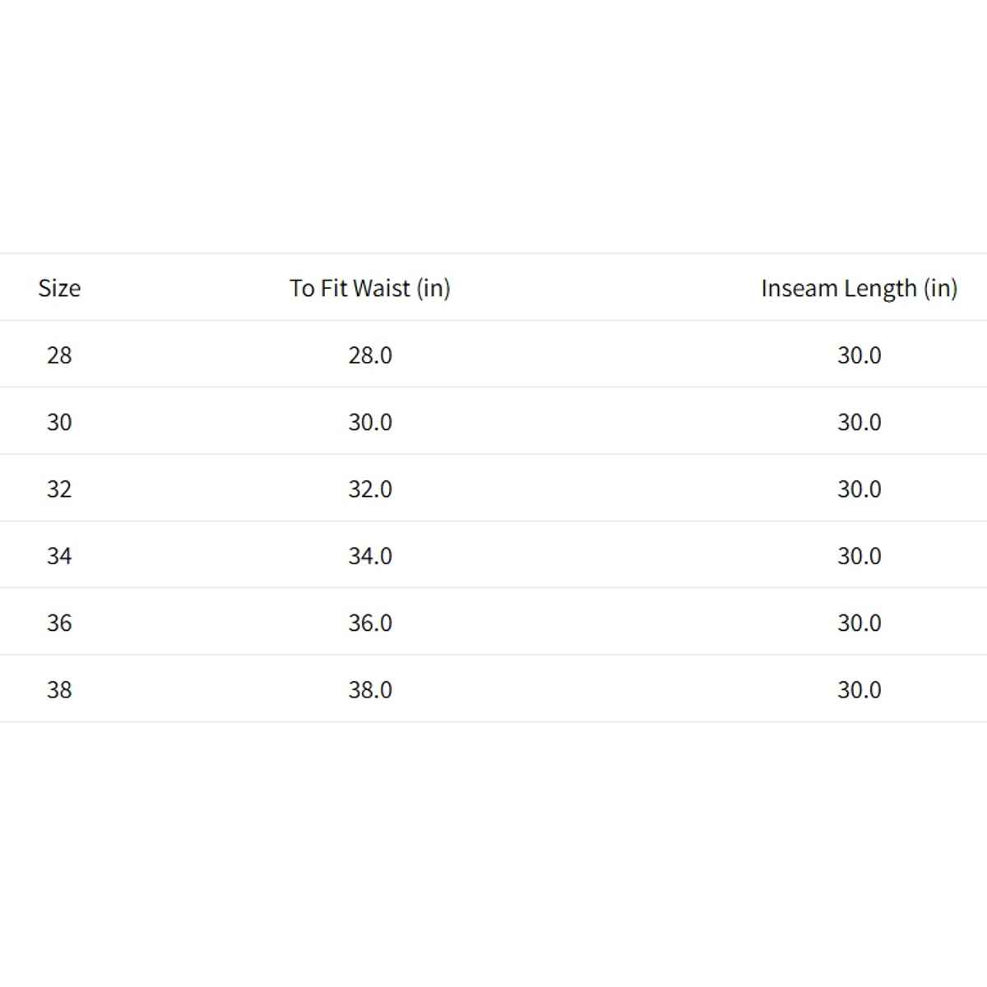
Task: Click the inseam length value for size 38
Action: click(859, 689)
